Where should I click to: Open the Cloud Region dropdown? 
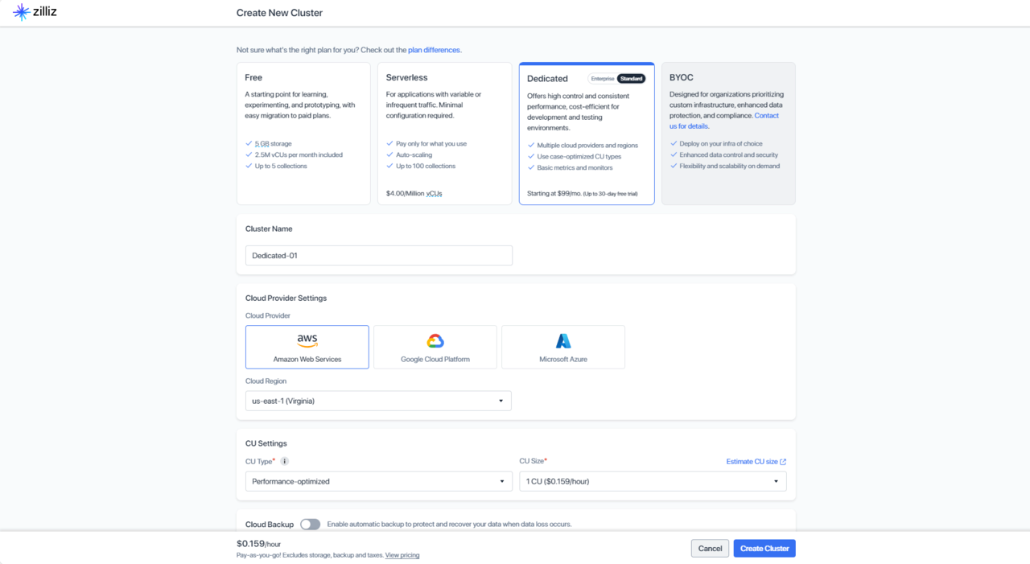coord(377,401)
